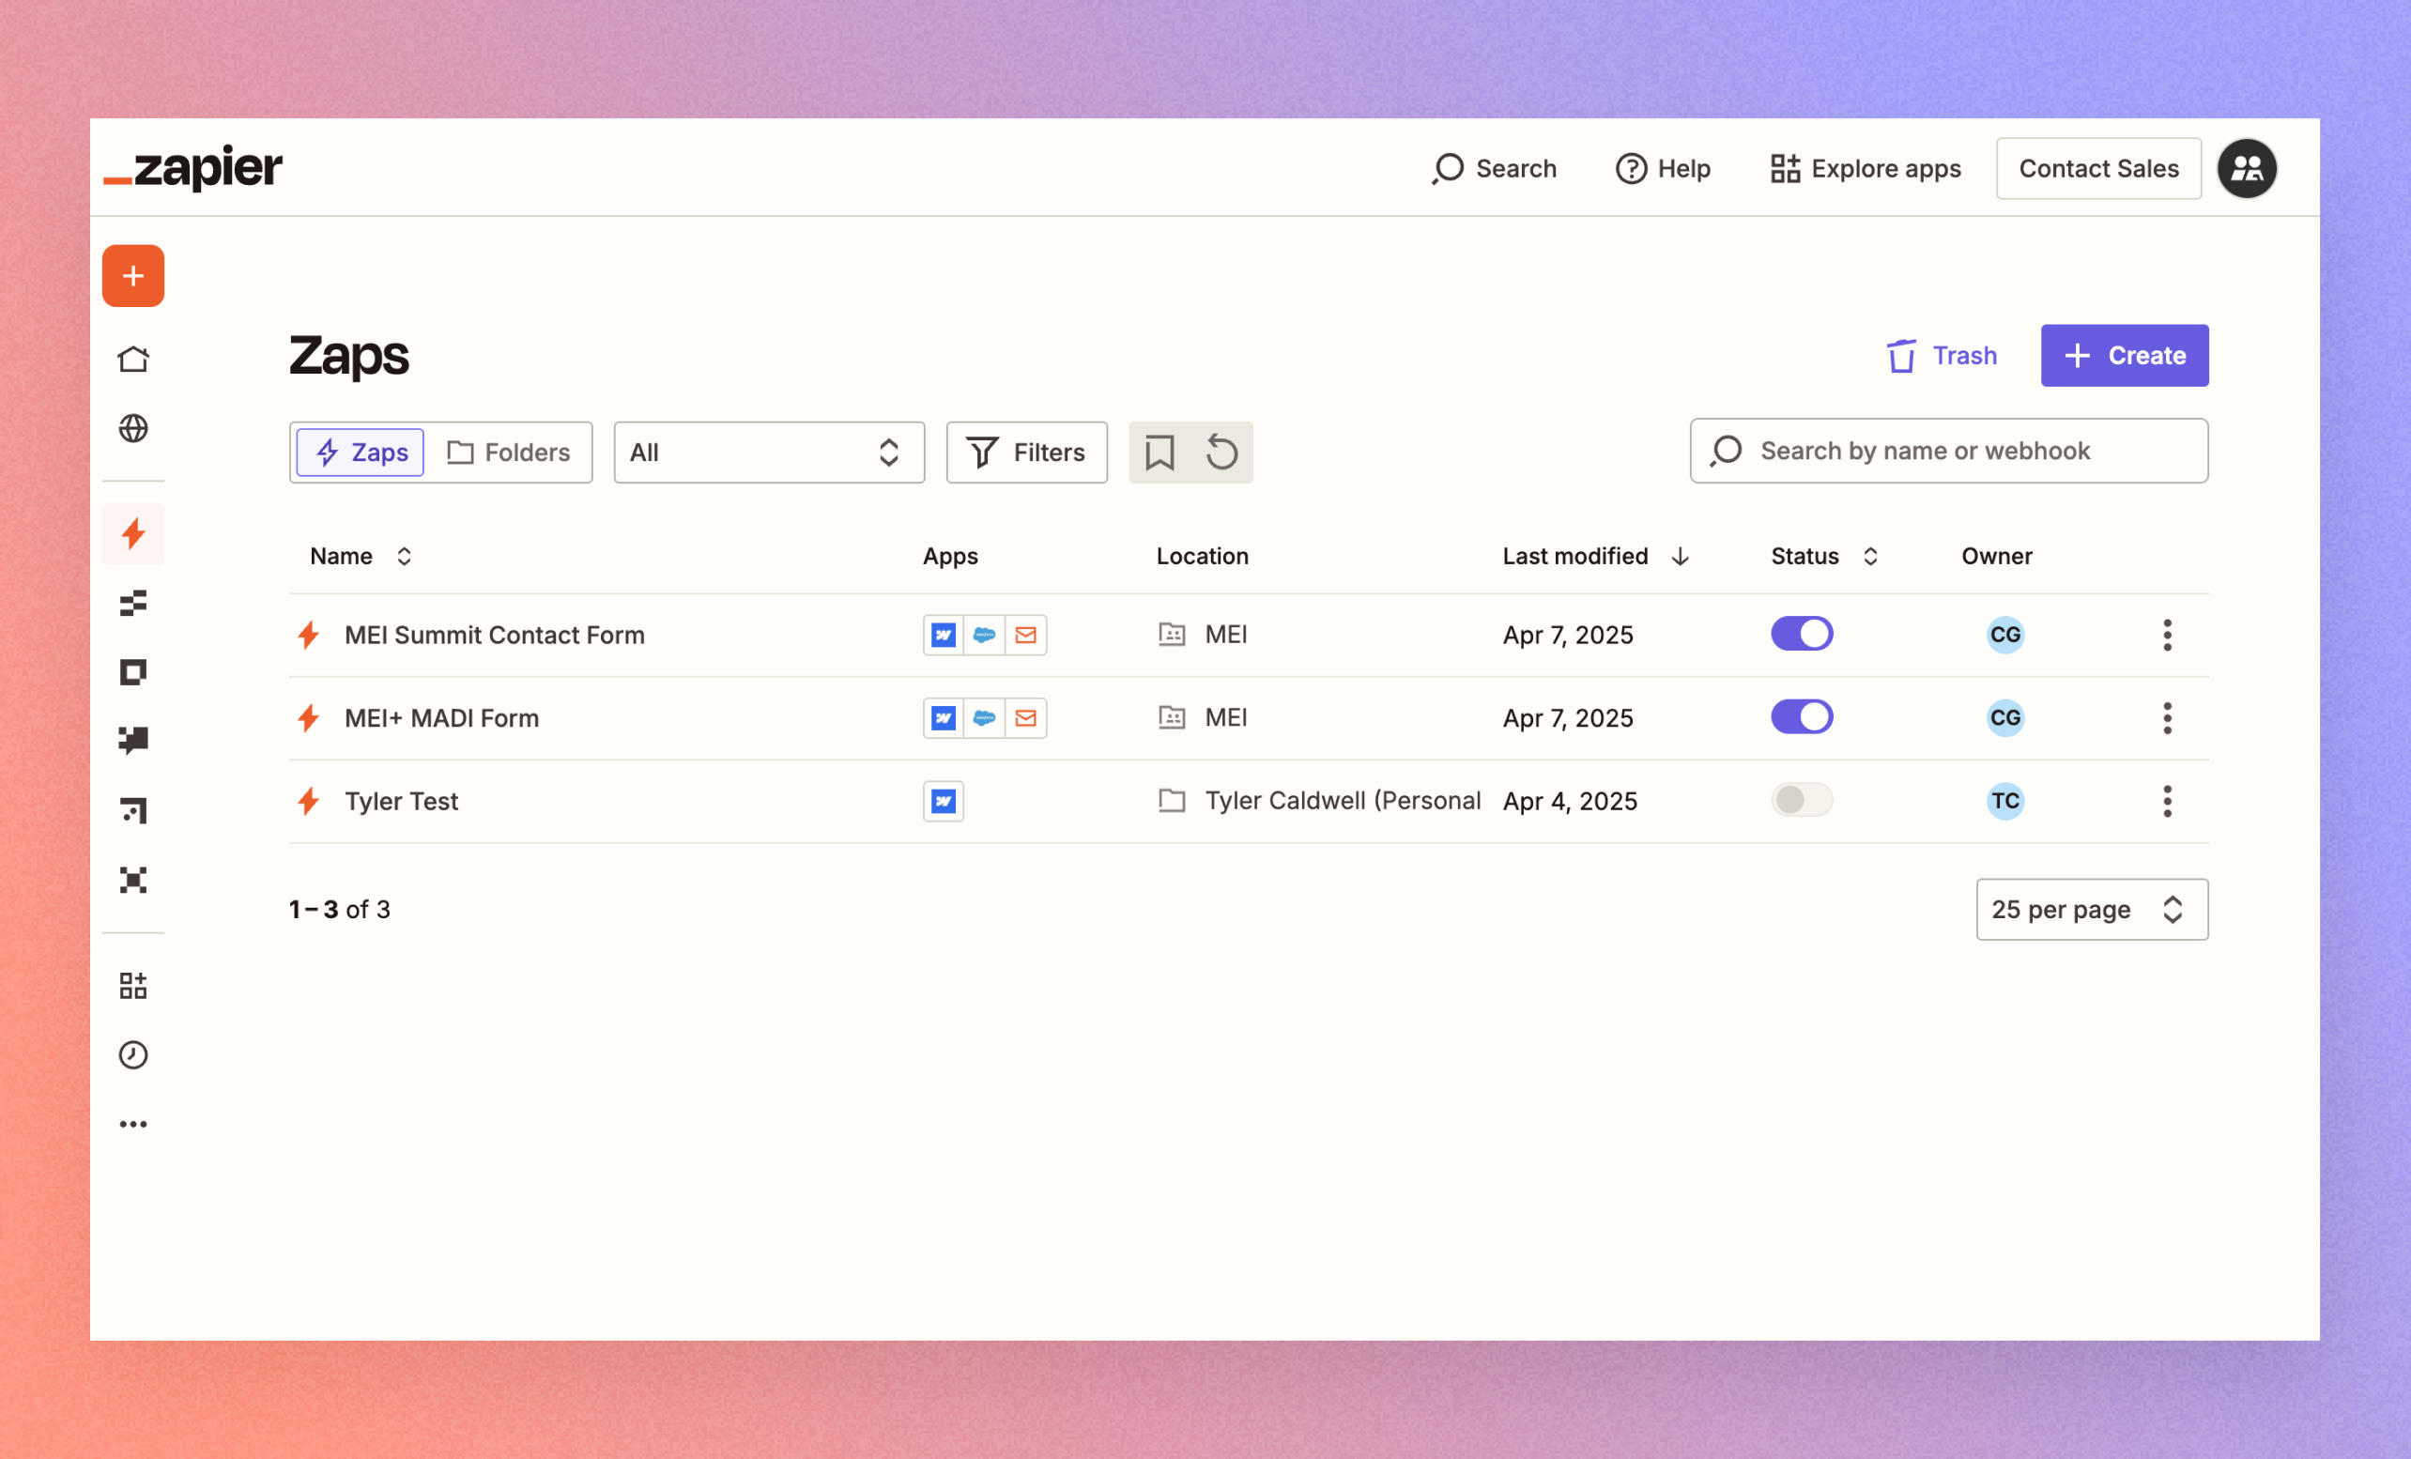Sort by the Last modified column
This screenshot has height=1459, width=2411.
[x=1596, y=557]
